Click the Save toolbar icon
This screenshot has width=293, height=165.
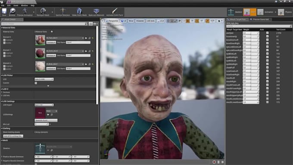(4, 11)
